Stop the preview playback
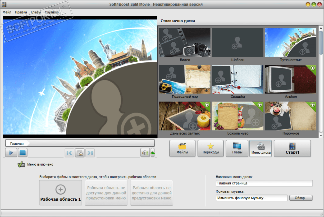Image resolution: width=324 pixels, height=217 pixels. 23,153
